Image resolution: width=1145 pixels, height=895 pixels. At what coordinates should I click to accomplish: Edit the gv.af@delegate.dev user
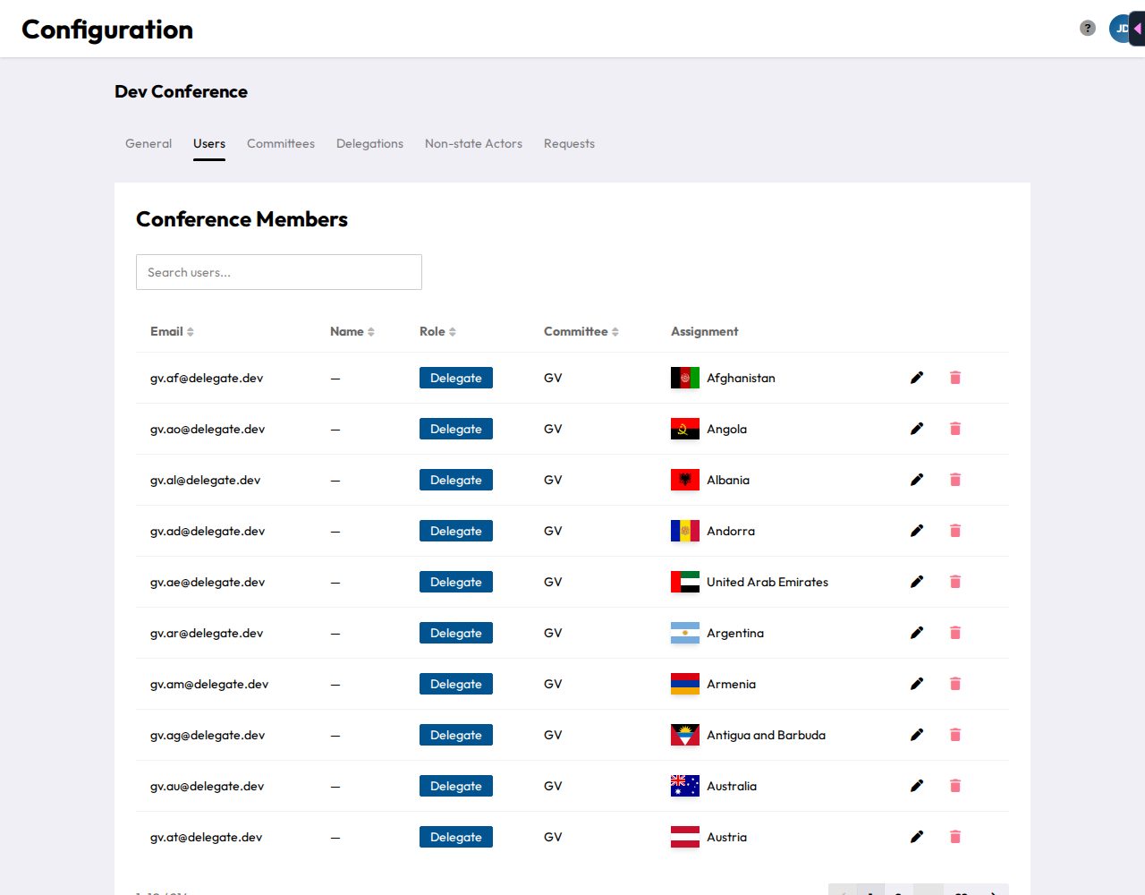(x=917, y=378)
